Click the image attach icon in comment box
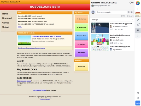This screenshot has width=141, height=106. click(x=128, y=12)
